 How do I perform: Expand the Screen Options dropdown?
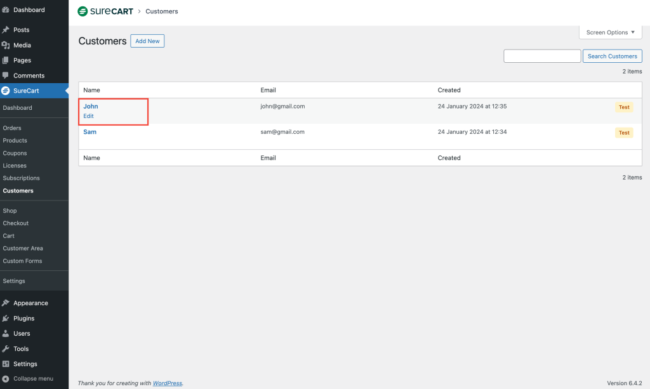coord(610,32)
